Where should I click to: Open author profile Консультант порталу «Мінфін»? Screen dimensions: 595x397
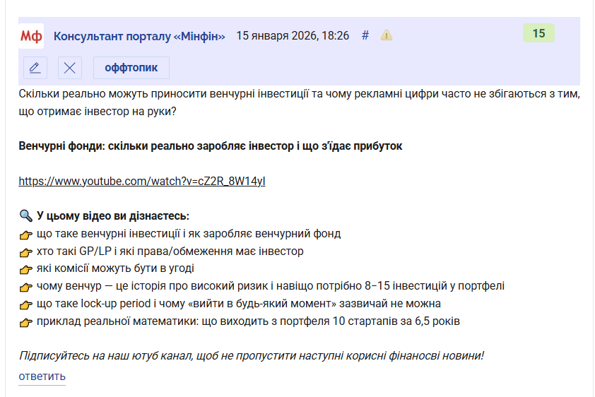(x=139, y=36)
